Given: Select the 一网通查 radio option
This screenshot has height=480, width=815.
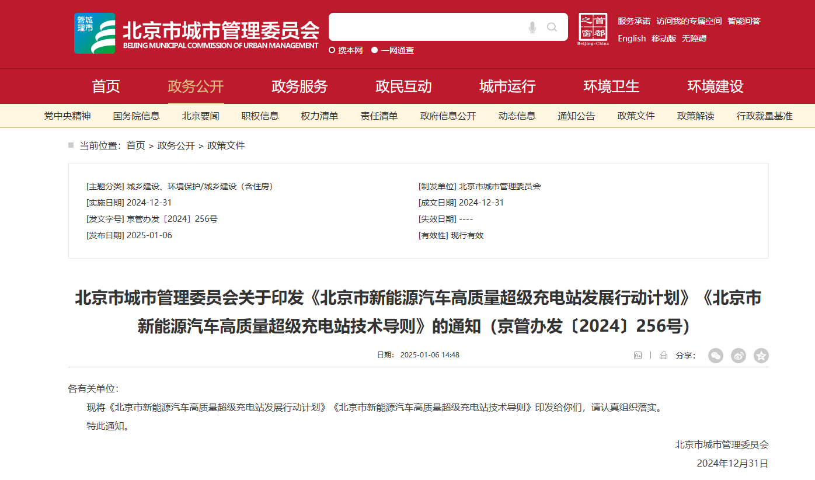Looking at the screenshot, I should pyautogui.click(x=375, y=50).
